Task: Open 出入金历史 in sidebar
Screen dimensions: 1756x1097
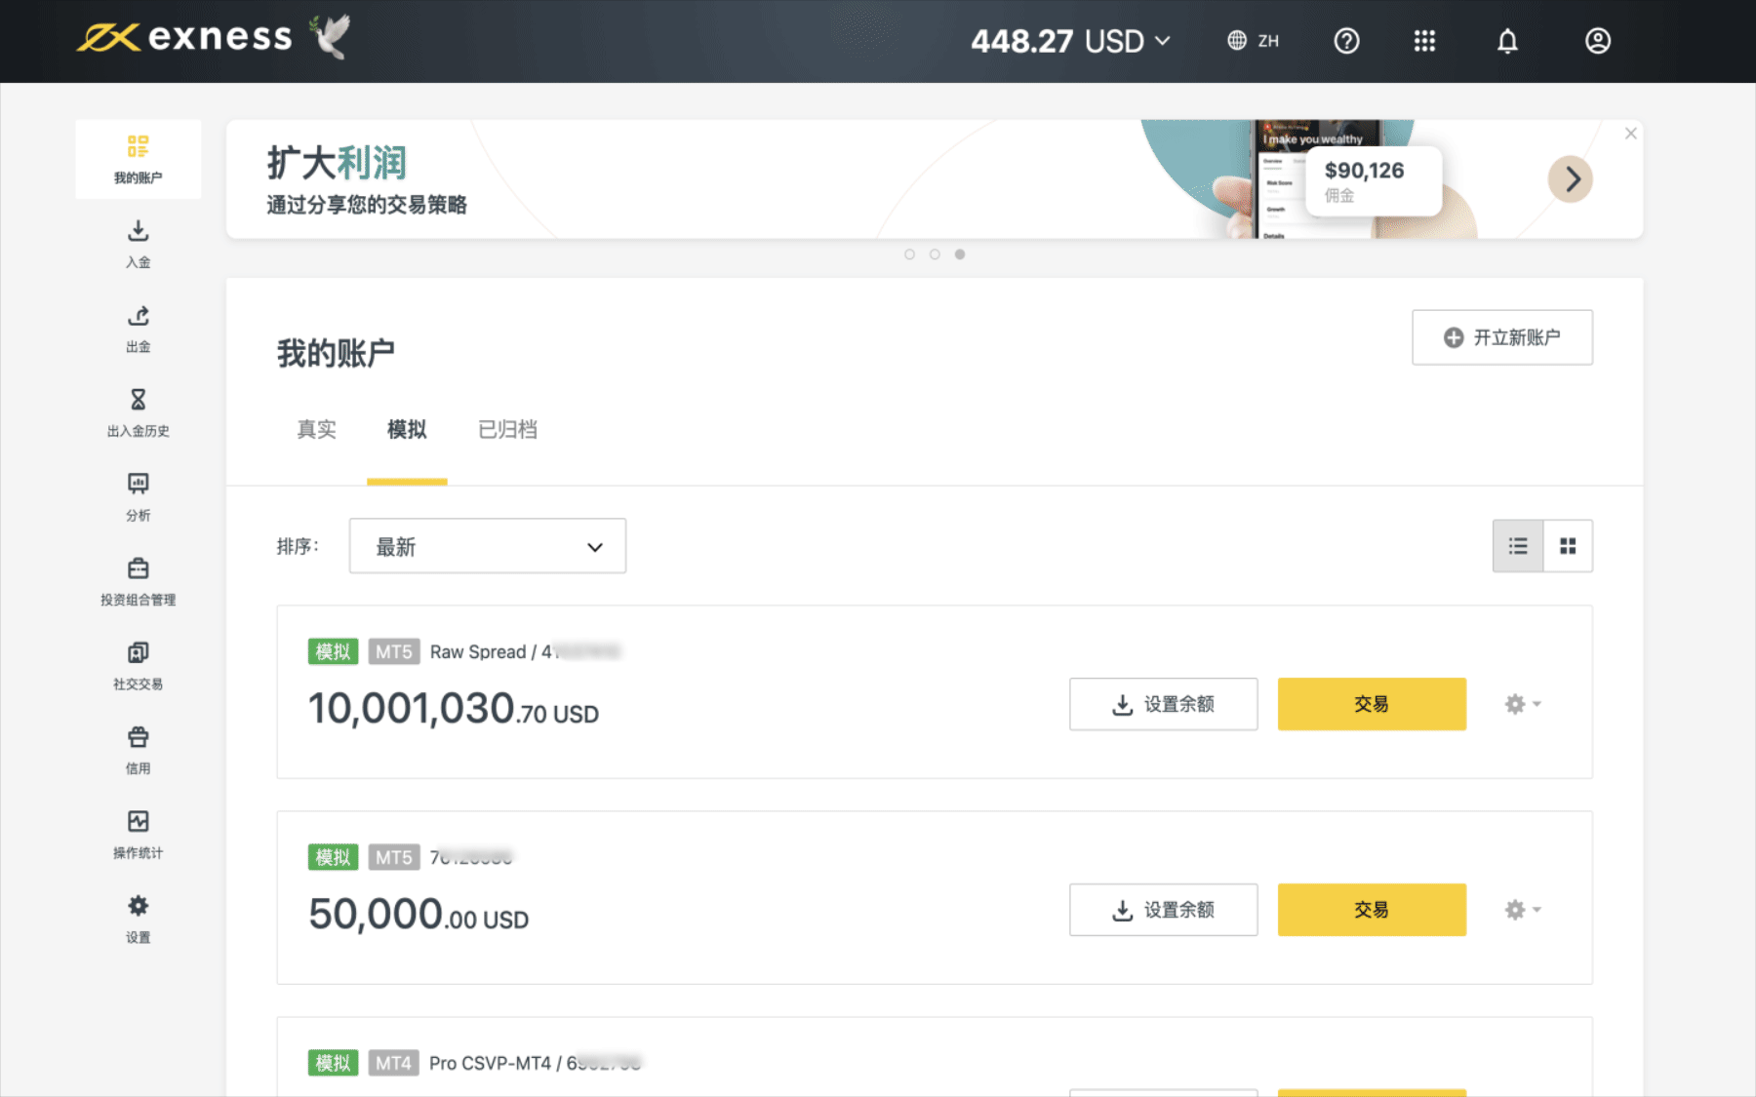Action: 139,412
